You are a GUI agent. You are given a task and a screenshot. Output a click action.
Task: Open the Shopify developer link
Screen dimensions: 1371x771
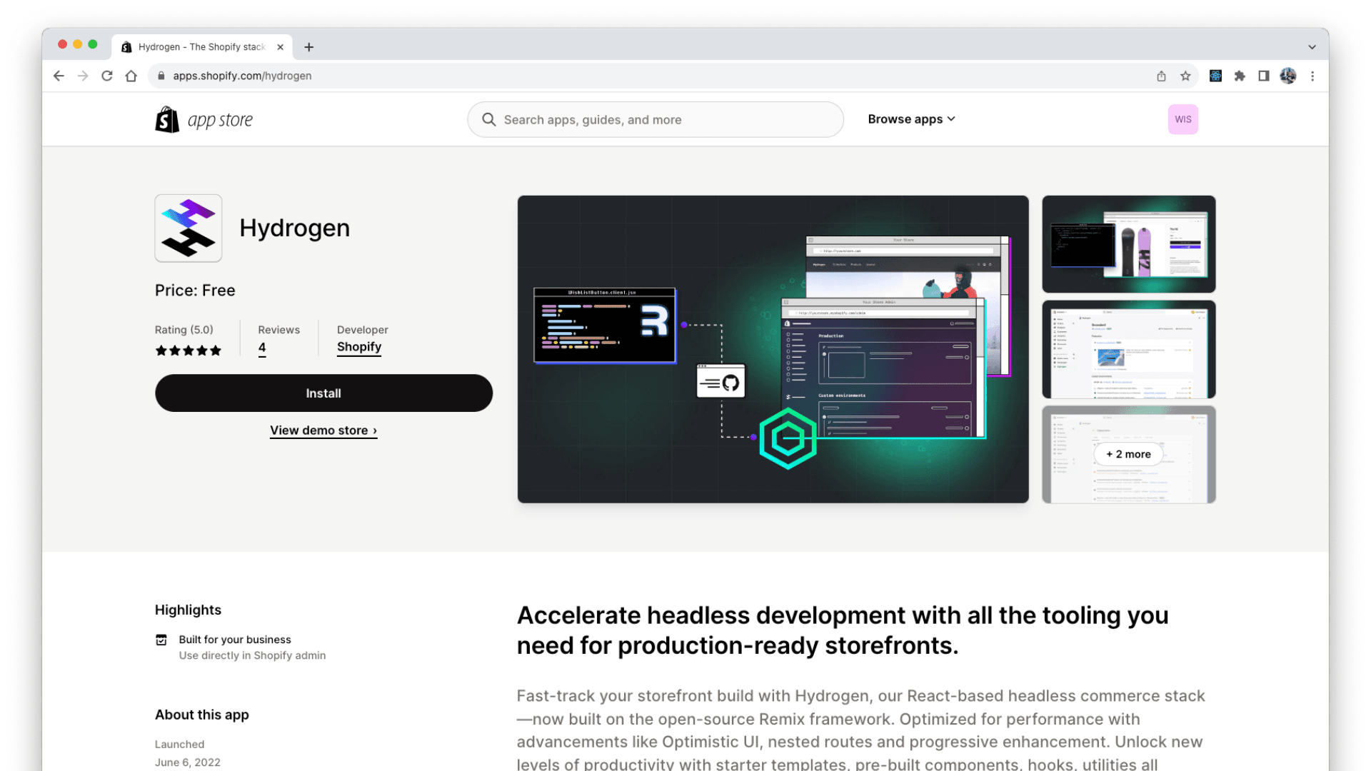coord(359,347)
